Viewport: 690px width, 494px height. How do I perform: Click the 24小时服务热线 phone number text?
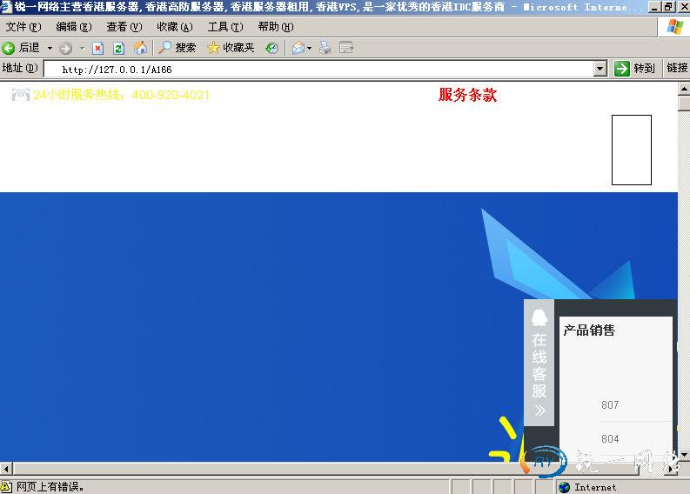click(121, 95)
